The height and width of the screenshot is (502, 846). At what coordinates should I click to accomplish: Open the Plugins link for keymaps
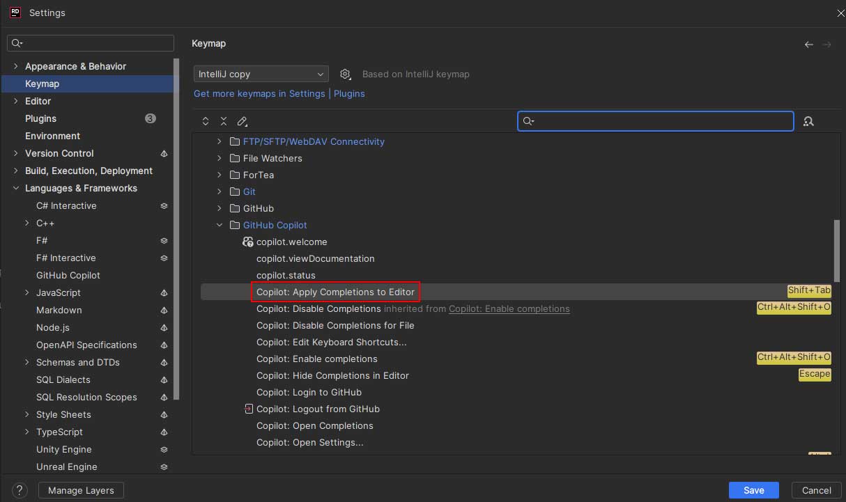349,93
